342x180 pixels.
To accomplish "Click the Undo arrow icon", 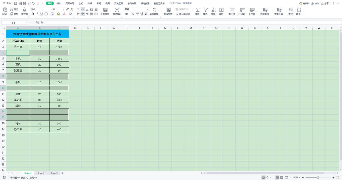I will [x=33, y=3].
